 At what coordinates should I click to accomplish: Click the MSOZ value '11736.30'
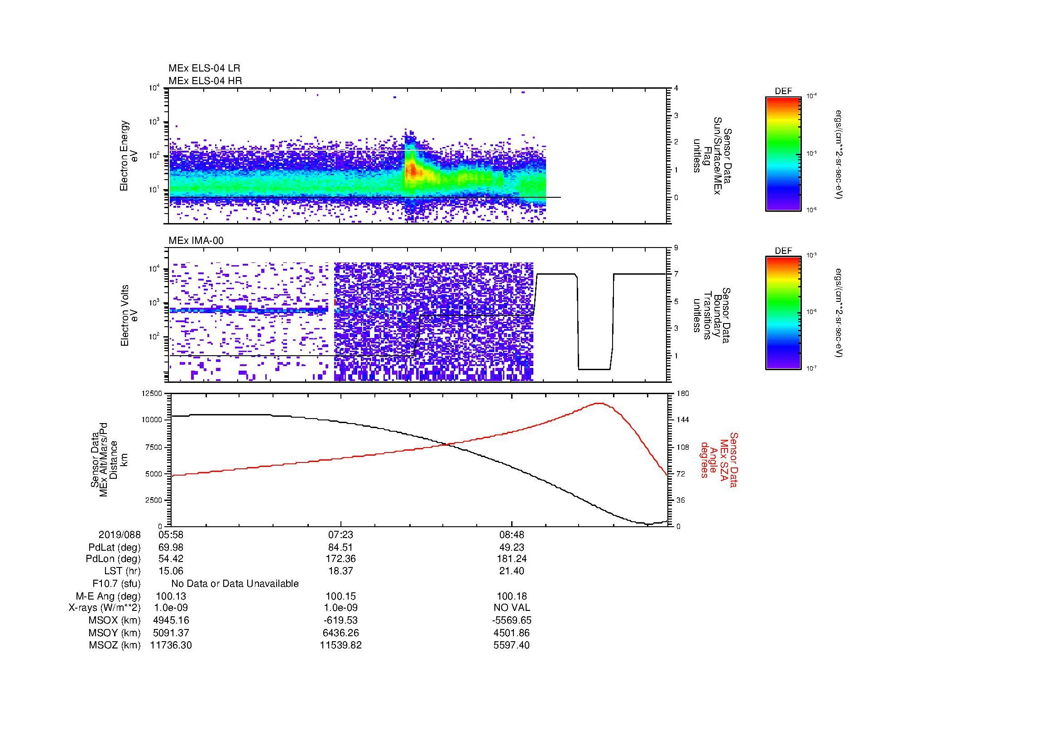171,645
